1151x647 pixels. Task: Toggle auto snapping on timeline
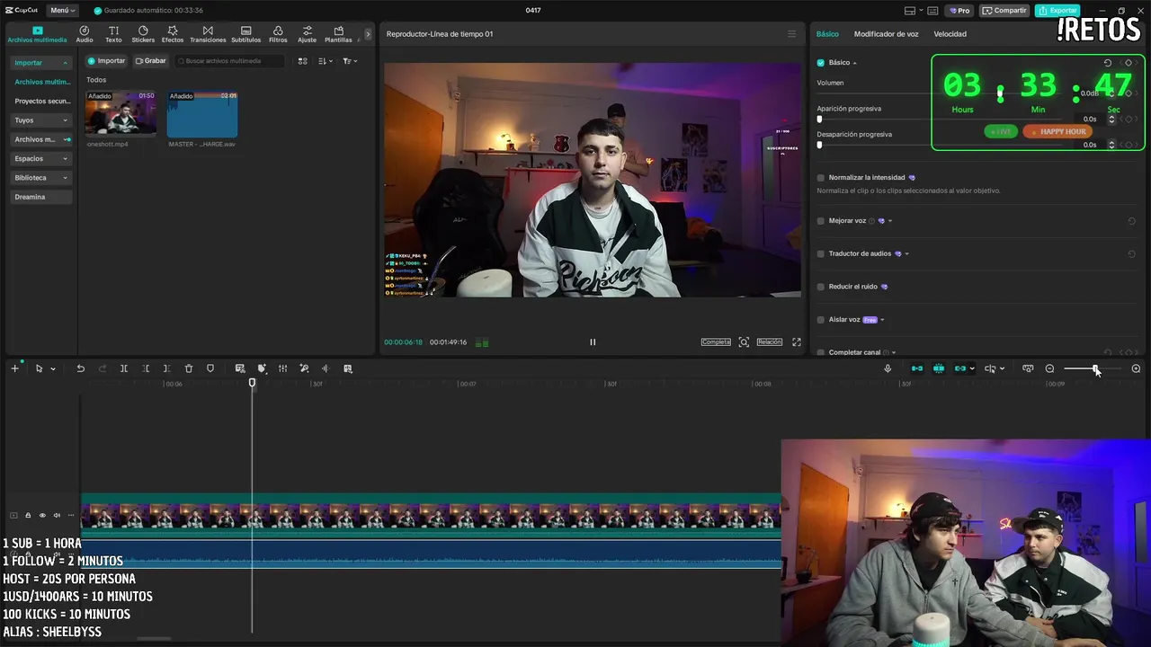point(939,368)
